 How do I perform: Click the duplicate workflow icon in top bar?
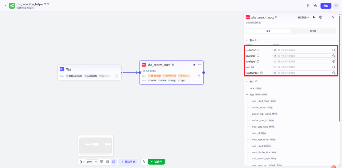click(x=308, y=6)
